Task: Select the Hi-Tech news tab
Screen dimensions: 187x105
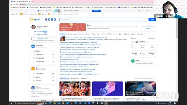Action: point(110,34)
